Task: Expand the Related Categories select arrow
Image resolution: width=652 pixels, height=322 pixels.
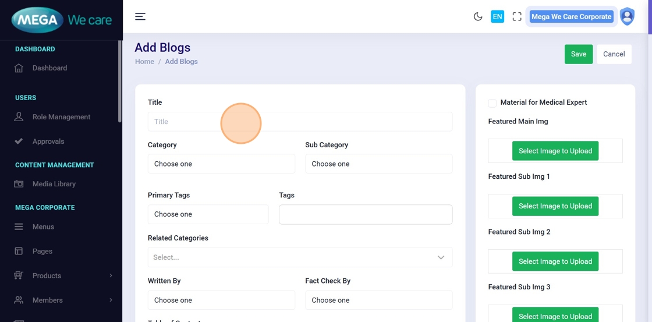Action: pos(441,257)
